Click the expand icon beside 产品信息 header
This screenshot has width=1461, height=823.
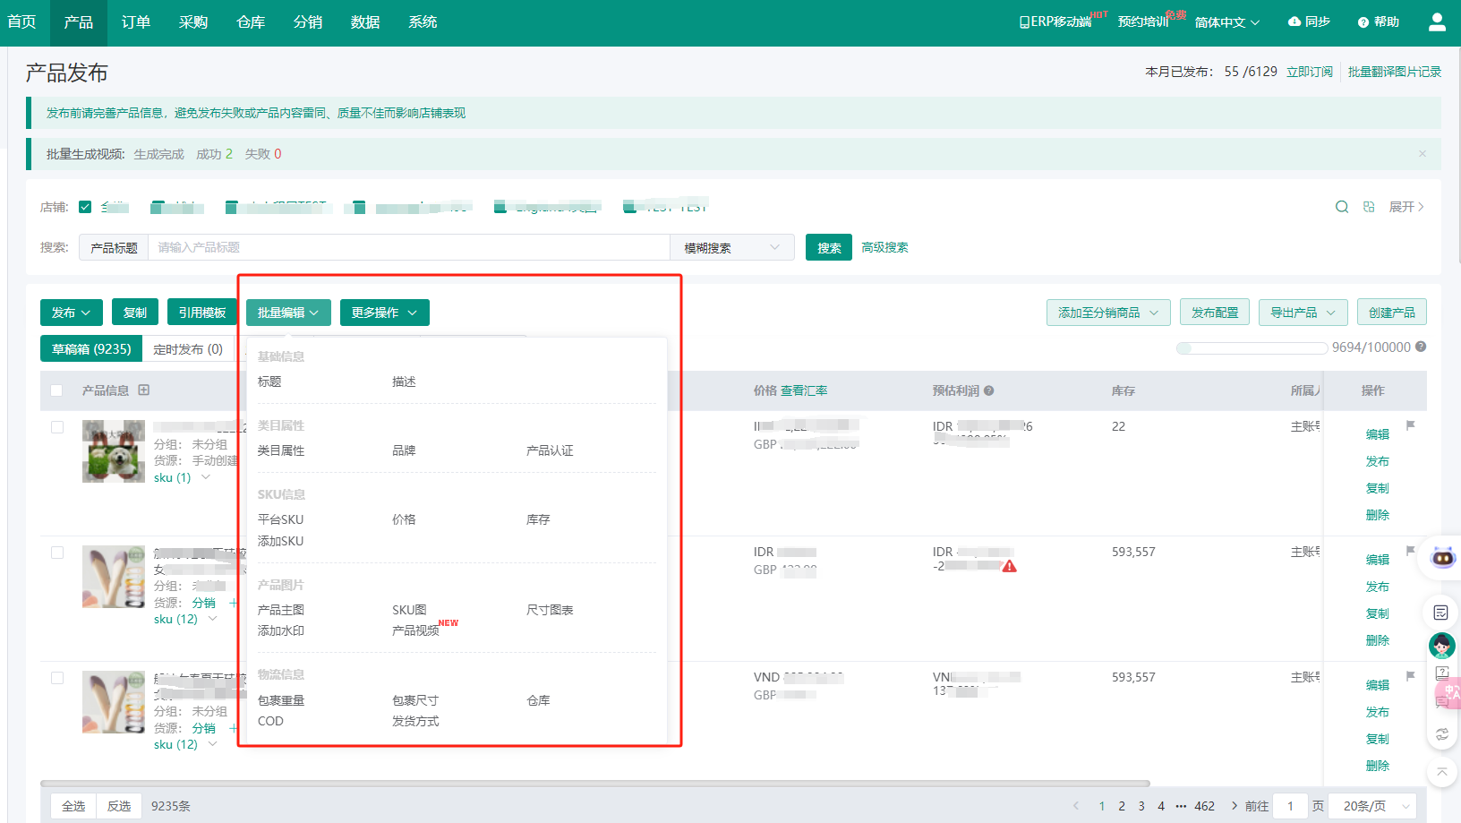coord(143,390)
